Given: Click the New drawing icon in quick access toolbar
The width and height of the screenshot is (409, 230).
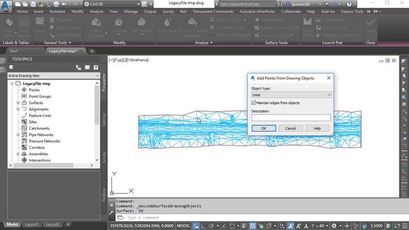Looking at the screenshot, I should (x=18, y=4).
